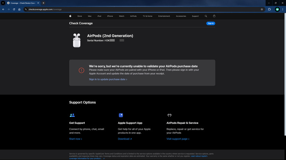Open the Store menu item
286x160 pixels.
click(80, 16)
